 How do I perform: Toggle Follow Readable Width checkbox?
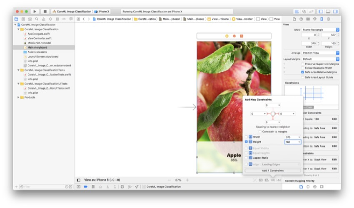(x=302, y=68)
